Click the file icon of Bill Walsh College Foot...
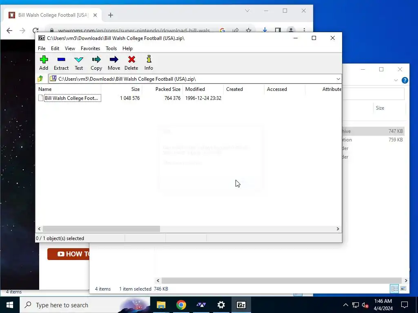Image resolution: width=418 pixels, height=313 pixels. pyautogui.click(x=41, y=98)
